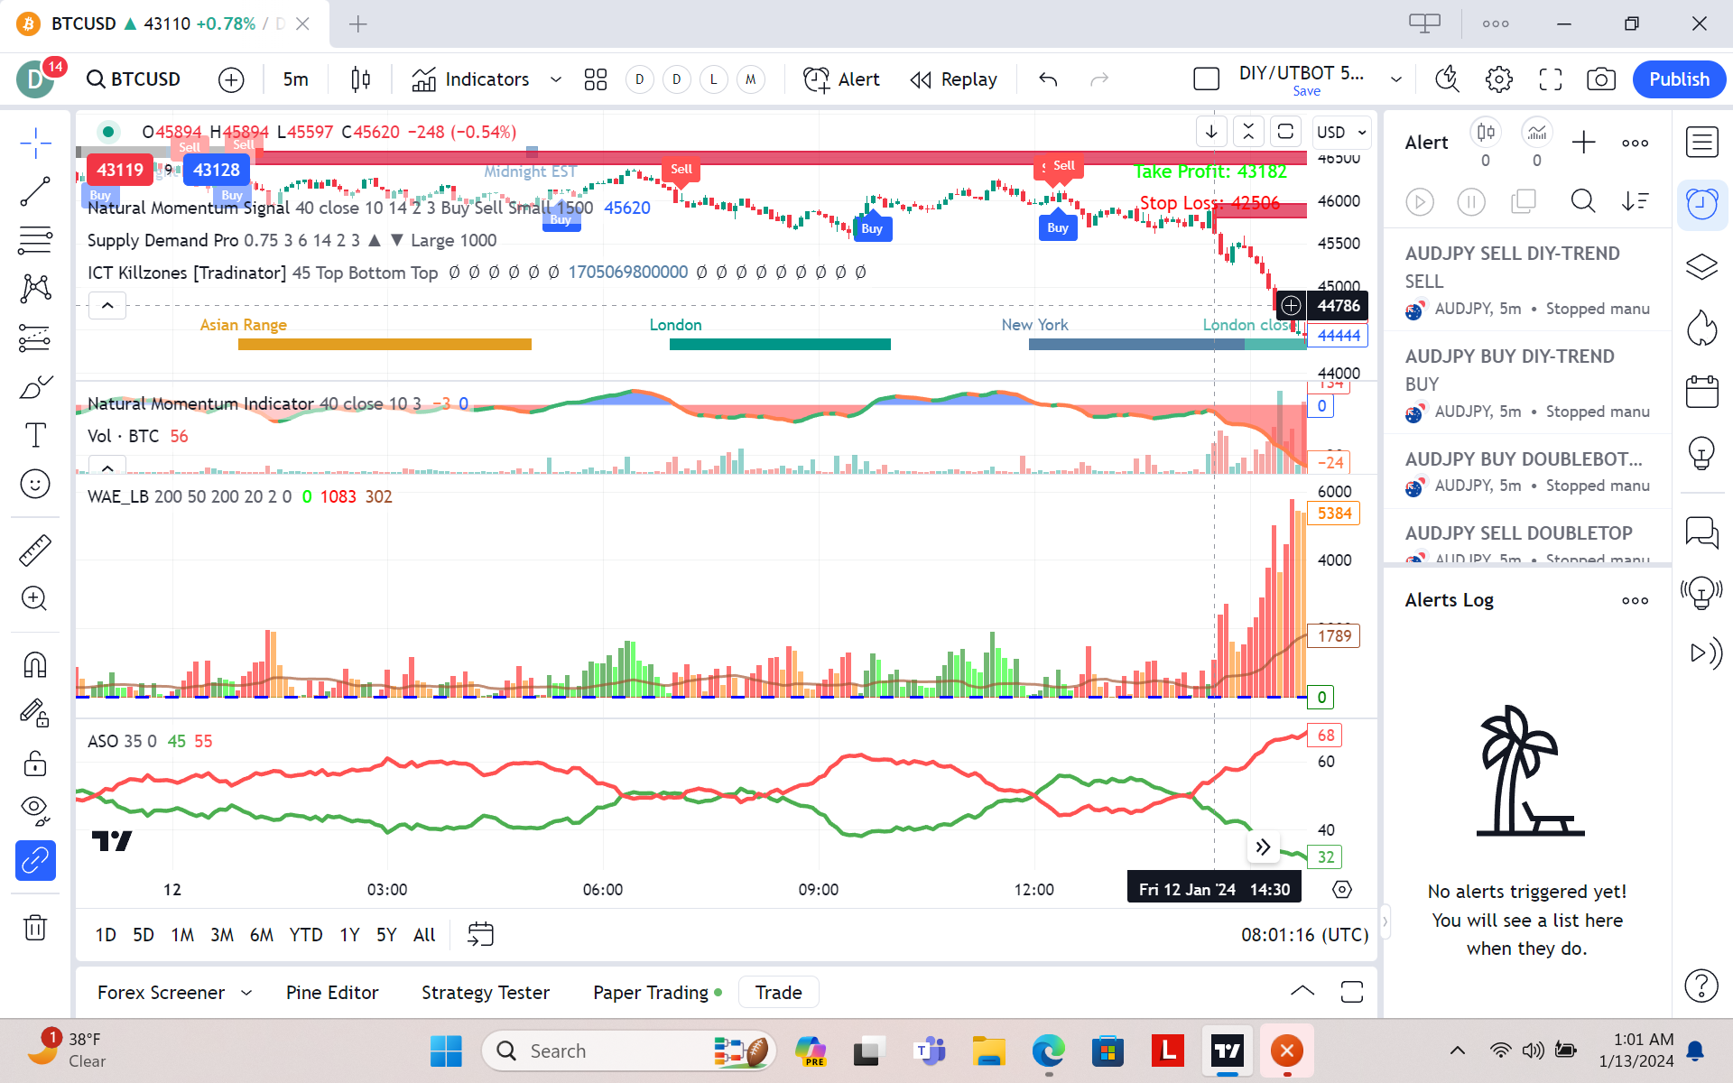This screenshot has width=1733, height=1083.
Task: Open the help center question icon
Action: [x=1701, y=986]
